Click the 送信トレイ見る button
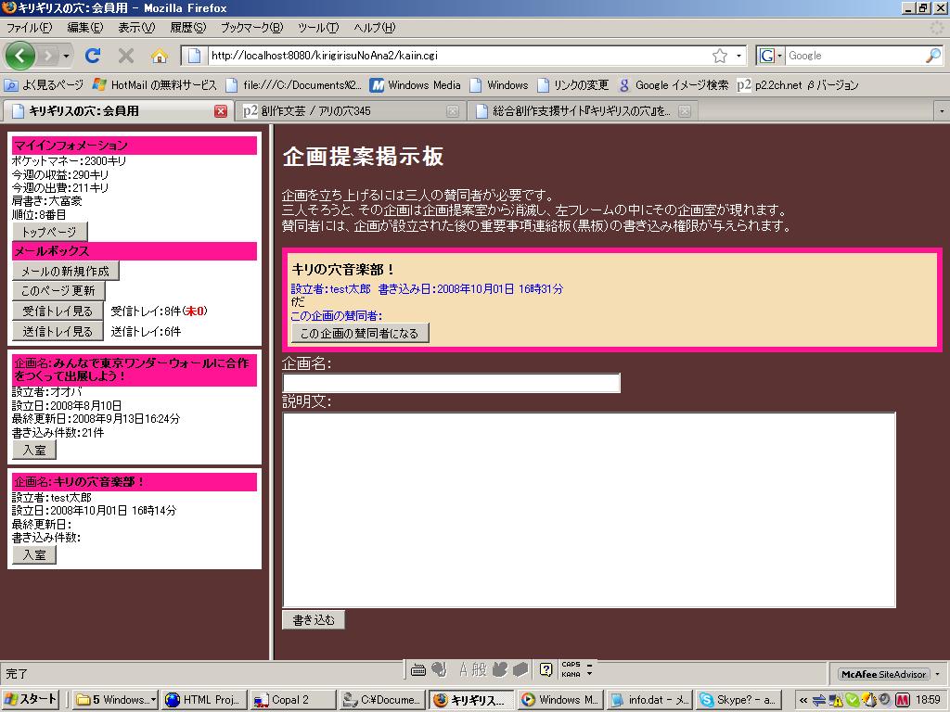The height and width of the screenshot is (712, 950). (58, 332)
